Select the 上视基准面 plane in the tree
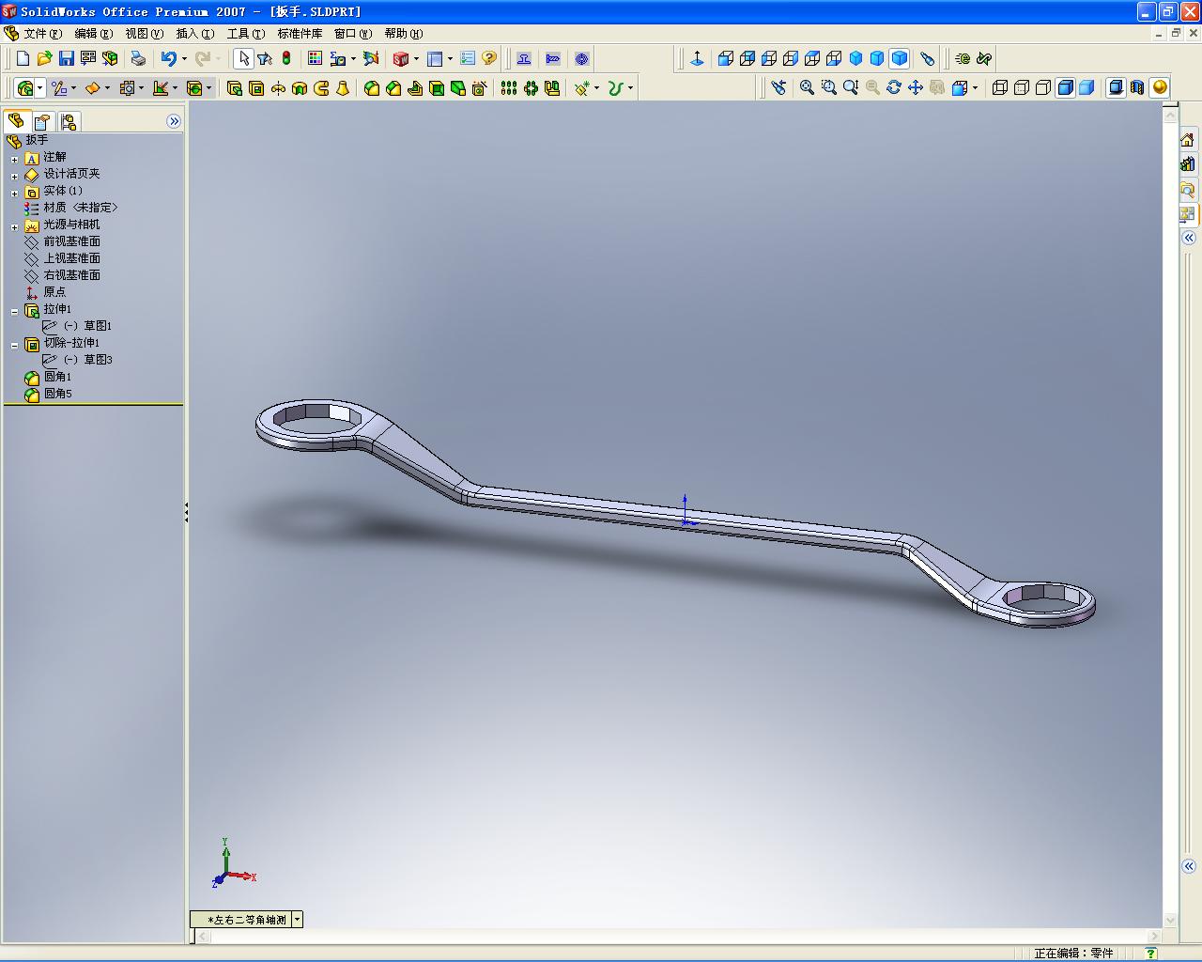 click(x=71, y=258)
